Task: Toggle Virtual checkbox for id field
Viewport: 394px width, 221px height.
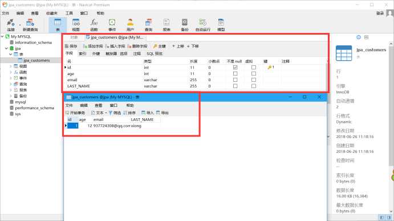Action: [254, 68]
